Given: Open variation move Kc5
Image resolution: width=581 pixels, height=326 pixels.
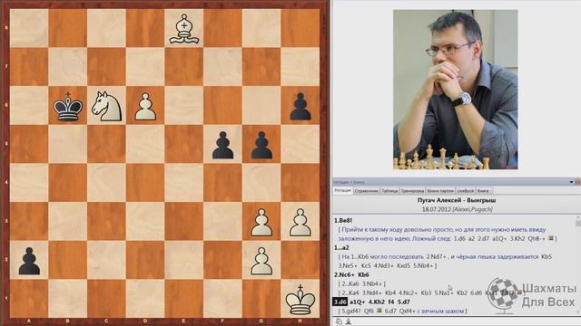Looking at the screenshot, I should 366,265.
